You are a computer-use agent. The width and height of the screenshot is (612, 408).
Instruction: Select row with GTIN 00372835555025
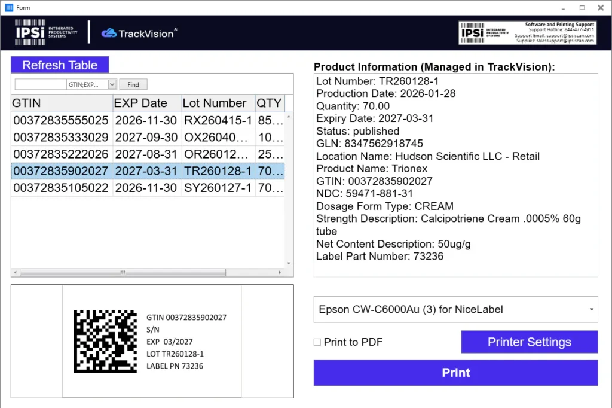coord(148,120)
